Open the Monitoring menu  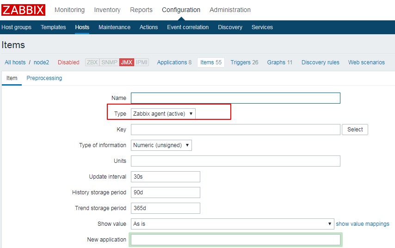click(x=69, y=10)
